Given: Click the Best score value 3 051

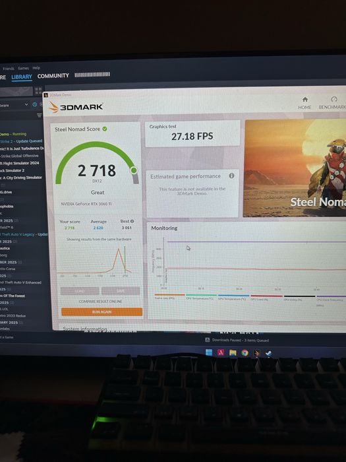Looking at the screenshot, I should [127, 228].
